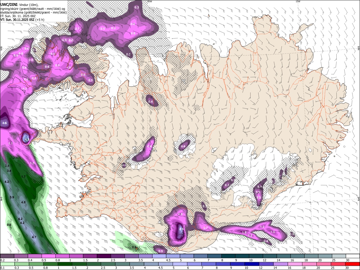Click the '1.7' value in the rain band
Image resolution: width=360 pixels, height=270 pixels.
pyautogui.click(x=24, y=177)
